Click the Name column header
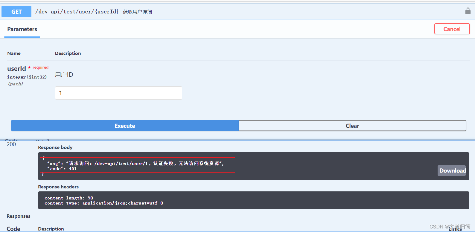 tap(14, 53)
